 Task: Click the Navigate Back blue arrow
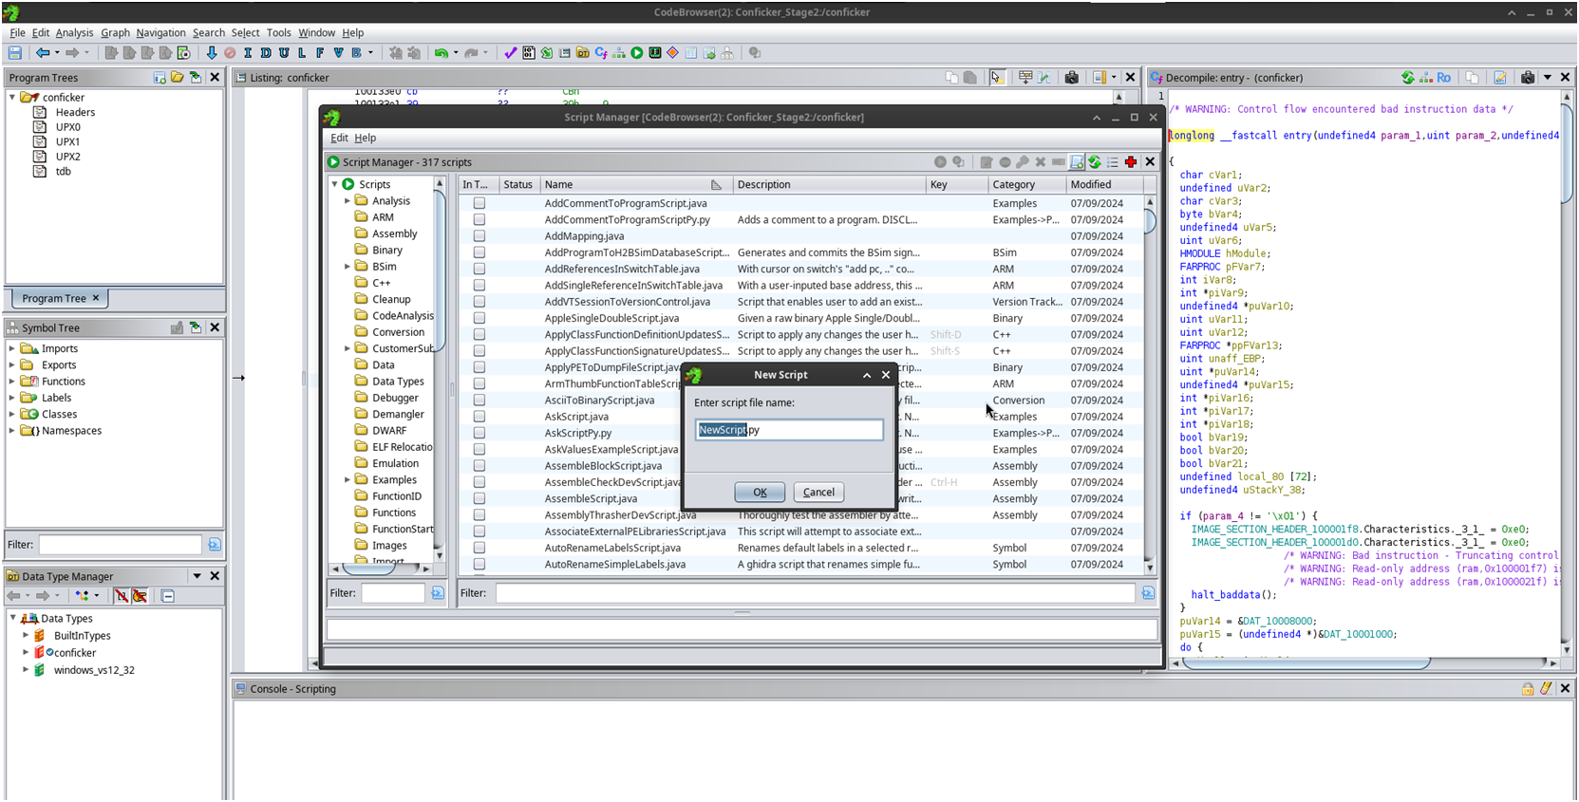click(43, 53)
